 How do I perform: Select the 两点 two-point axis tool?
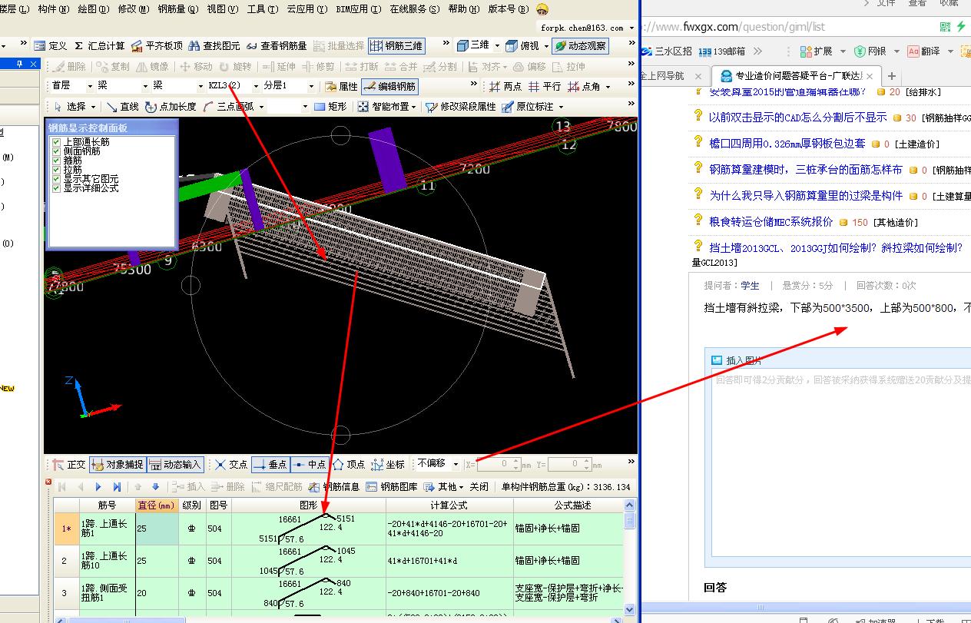[x=506, y=87]
